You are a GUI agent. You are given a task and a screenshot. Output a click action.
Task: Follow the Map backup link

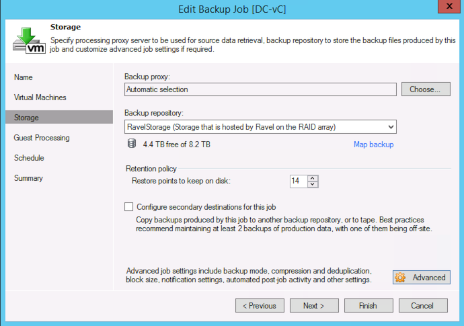(x=373, y=145)
